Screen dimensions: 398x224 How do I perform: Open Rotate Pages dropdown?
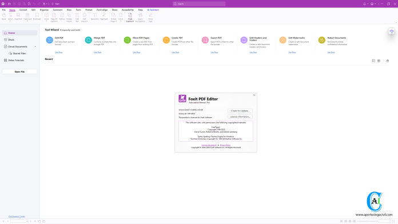coord(113,18)
